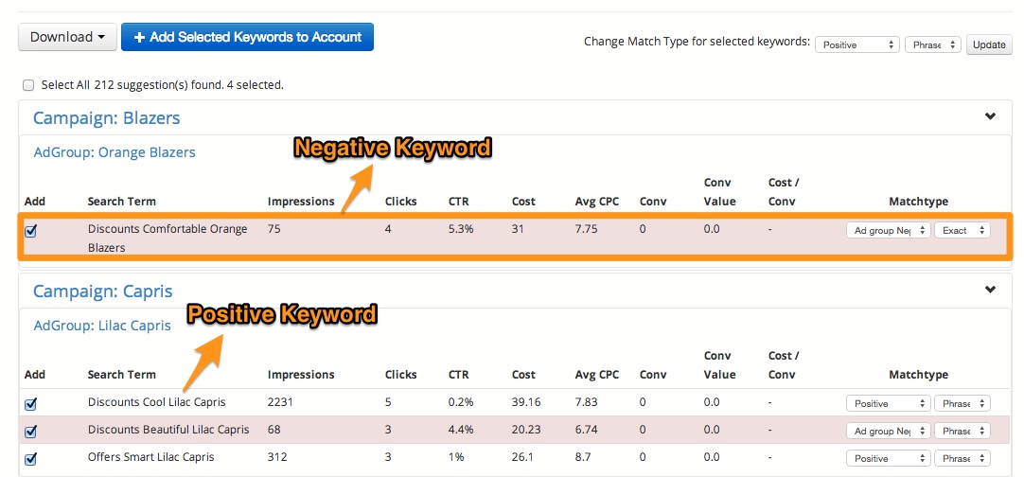Open Exact matchtype dropdown for Orange Blazers
1024x477 pixels.
pos(962,230)
